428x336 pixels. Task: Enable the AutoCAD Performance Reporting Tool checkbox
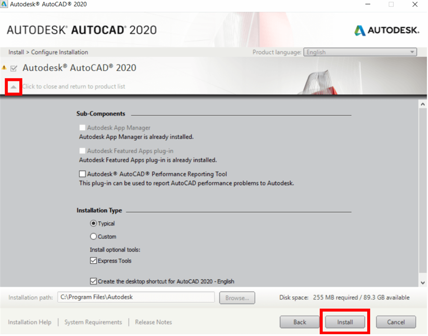pyautogui.click(x=82, y=174)
